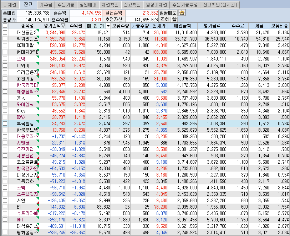The width and height of the screenshot is (290, 236).
Task: Switch to the 예수금 tab
Action: (x=46, y=5)
